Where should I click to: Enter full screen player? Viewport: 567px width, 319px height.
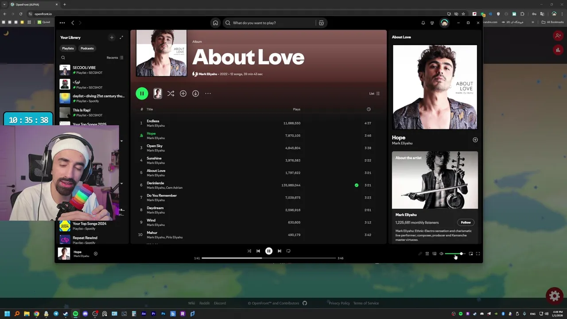click(x=478, y=254)
